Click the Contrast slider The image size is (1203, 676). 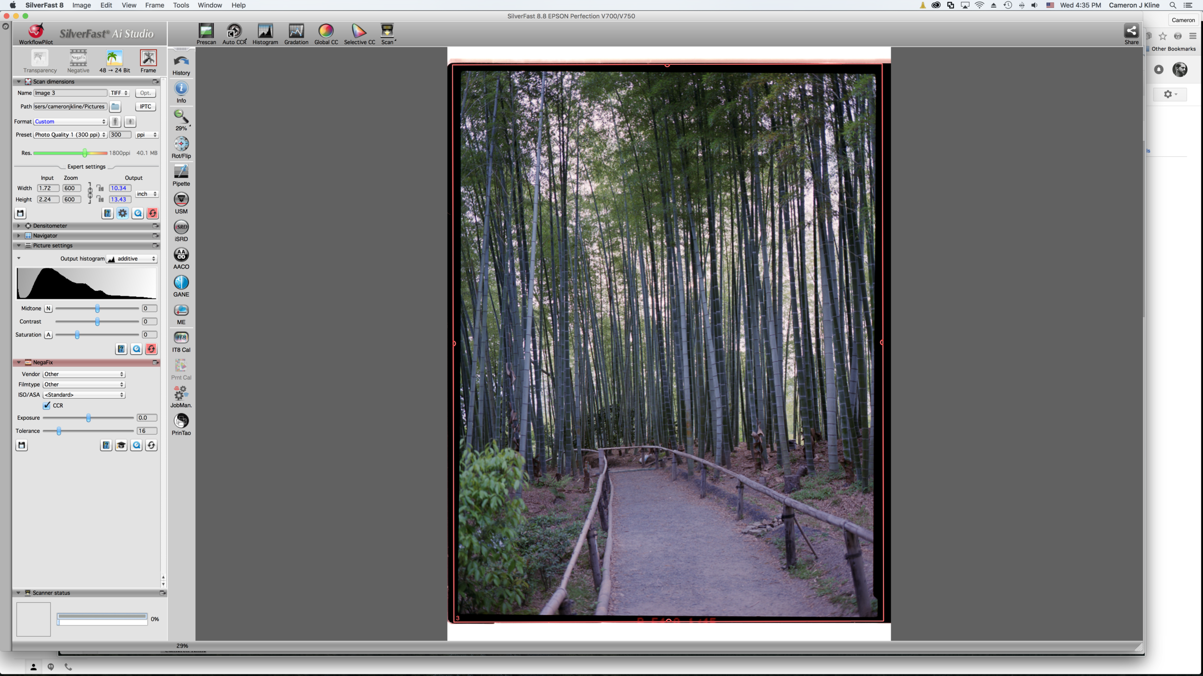(x=97, y=322)
